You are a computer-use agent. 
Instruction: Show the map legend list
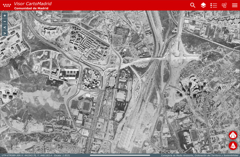tap(213, 5)
